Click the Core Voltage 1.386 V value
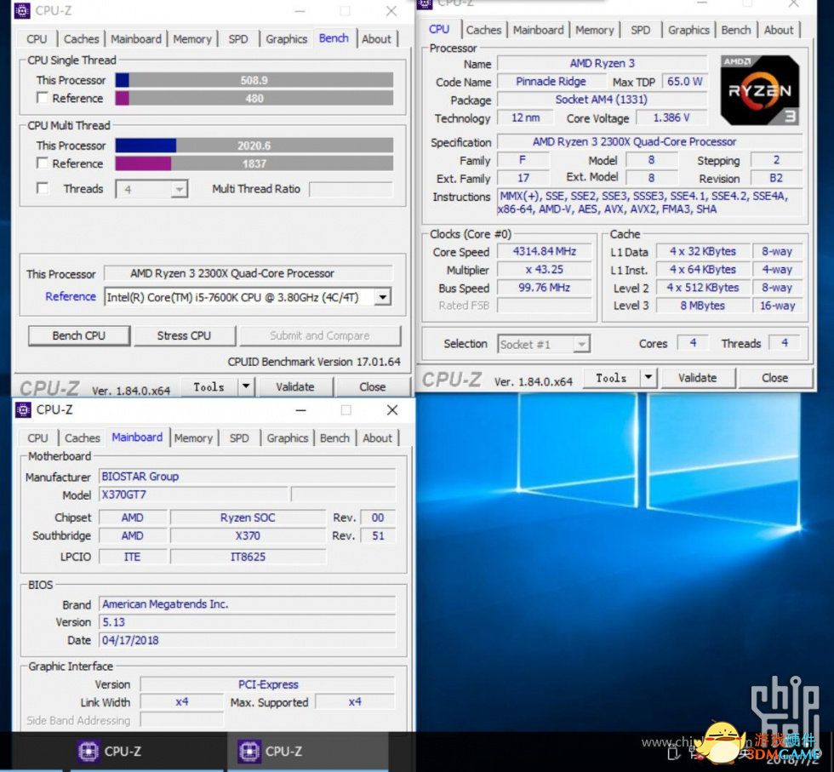This screenshot has height=772, width=834. (x=671, y=117)
